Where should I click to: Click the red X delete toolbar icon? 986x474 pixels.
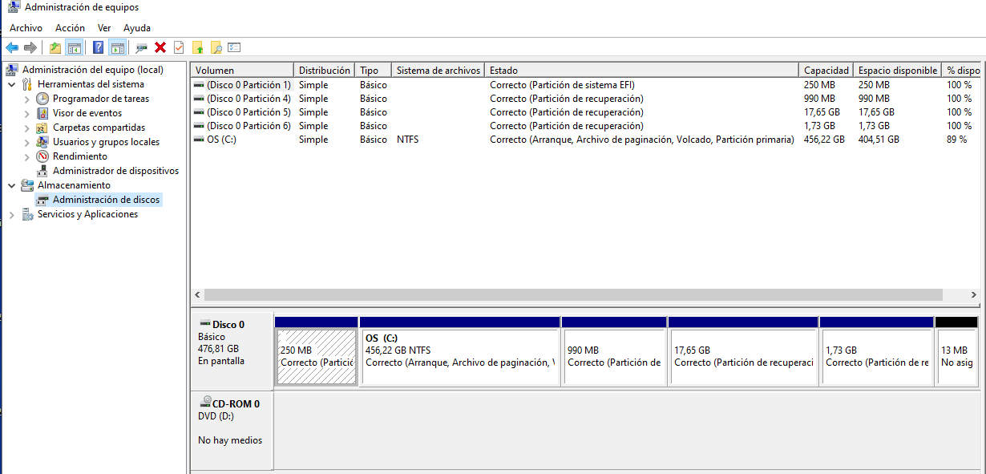pos(160,47)
